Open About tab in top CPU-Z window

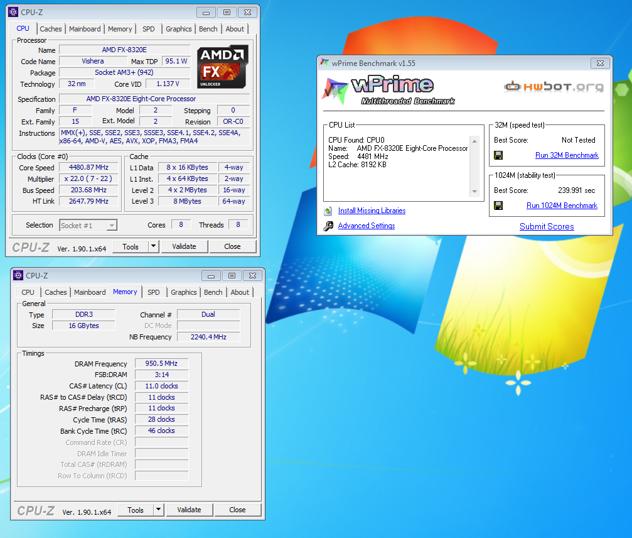[235, 29]
